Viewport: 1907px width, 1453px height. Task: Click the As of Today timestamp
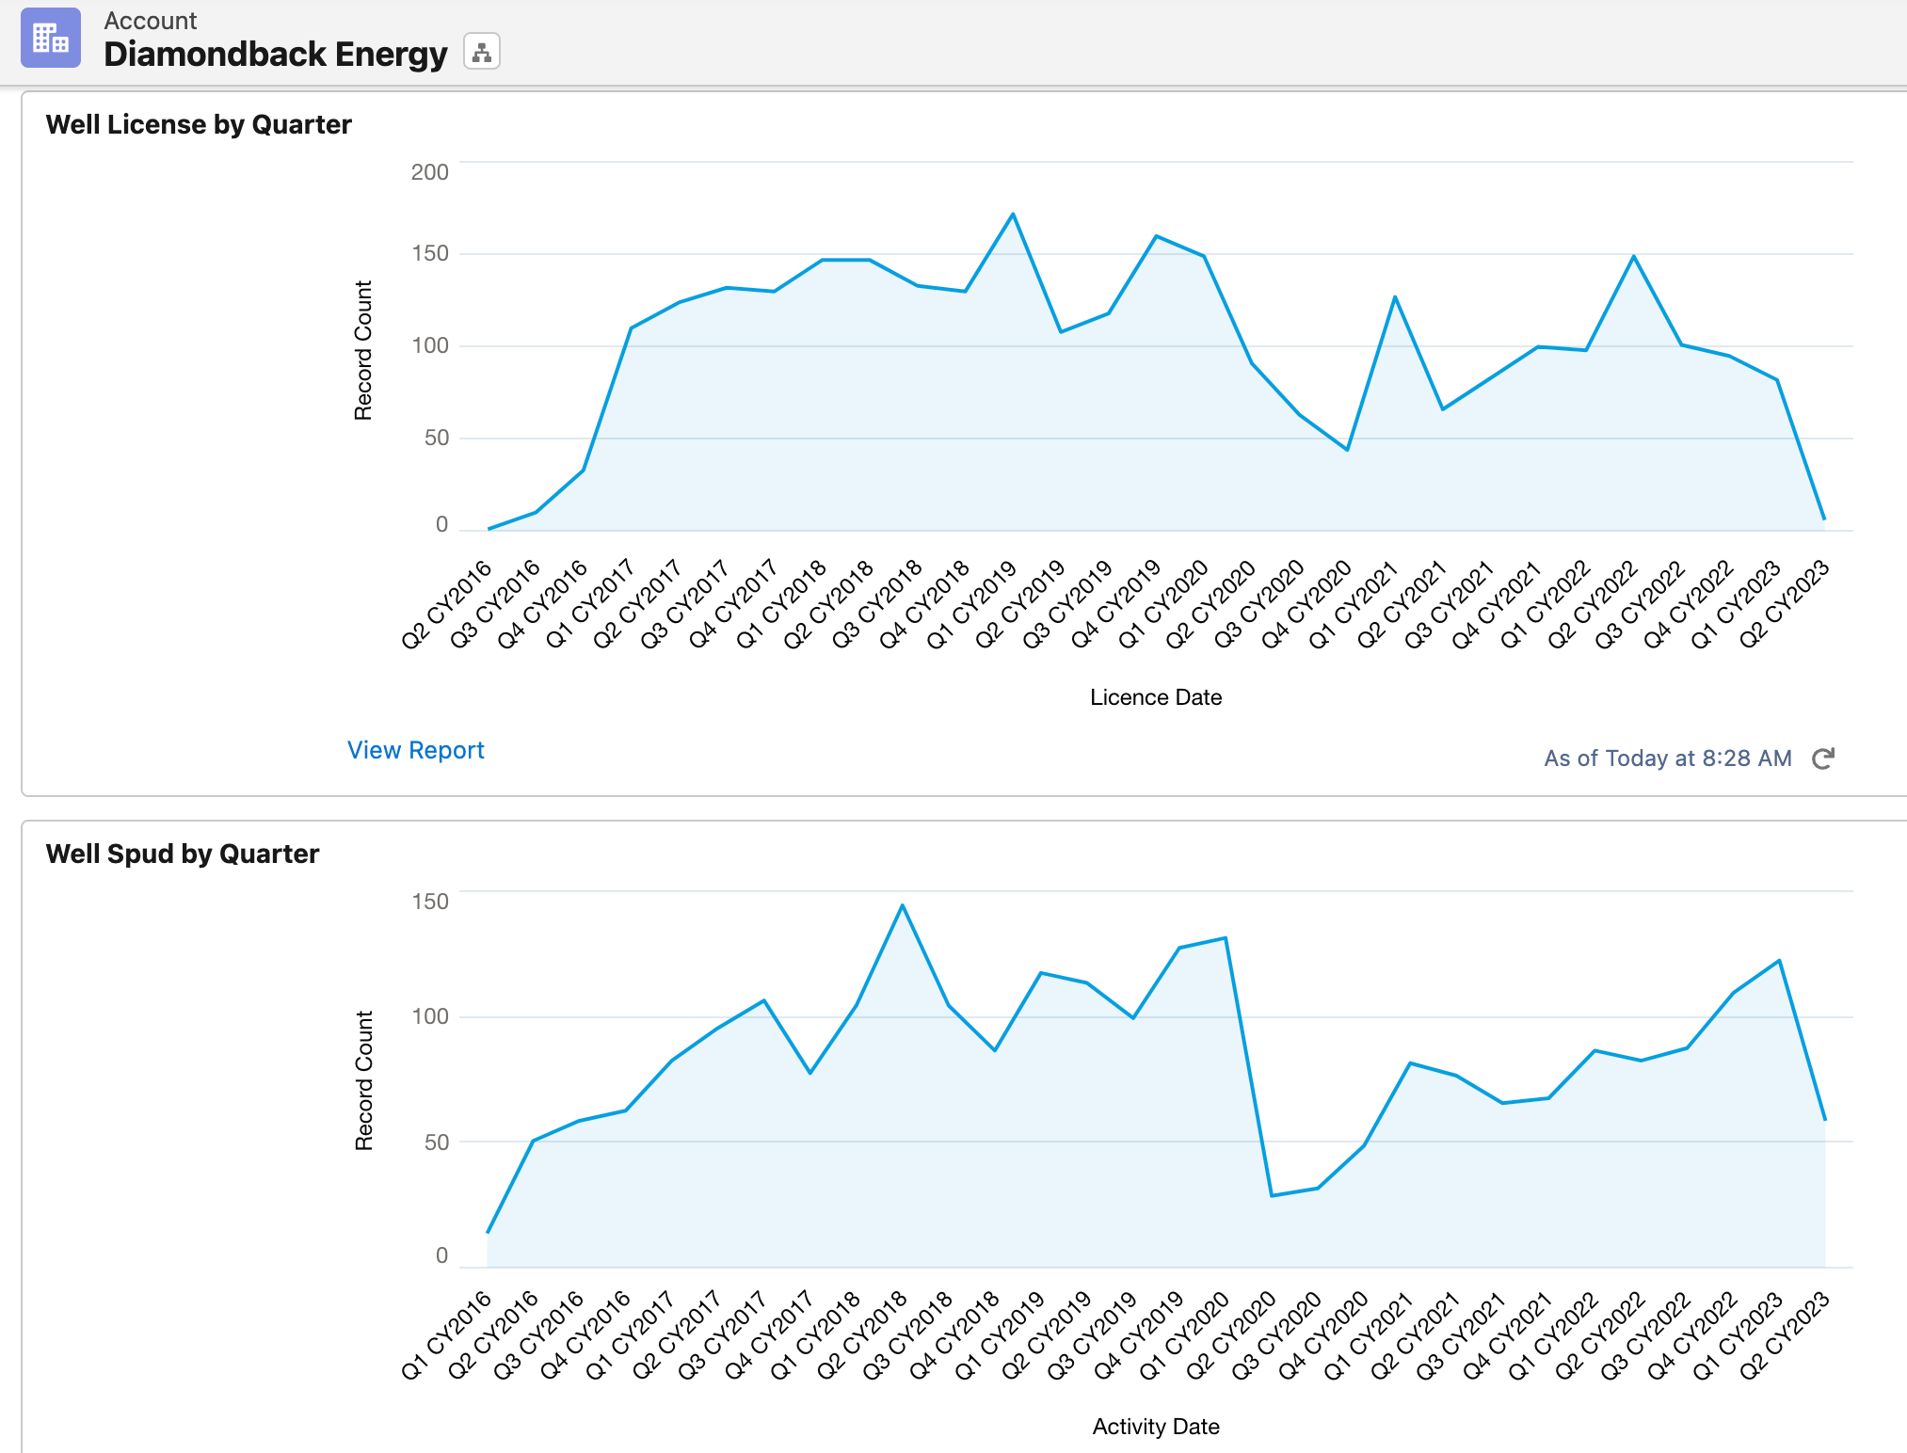click(1666, 758)
